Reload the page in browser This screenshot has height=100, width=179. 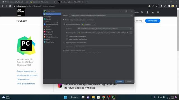(10, 6)
